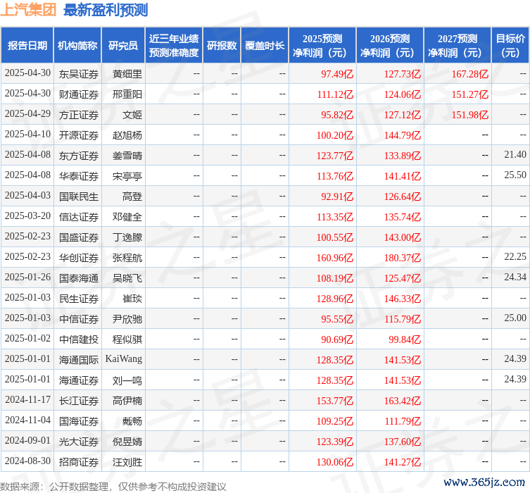Image resolution: width=530 pixels, height=493 pixels.
Task: Select the 招商证券 institution cell
Action: [78, 462]
